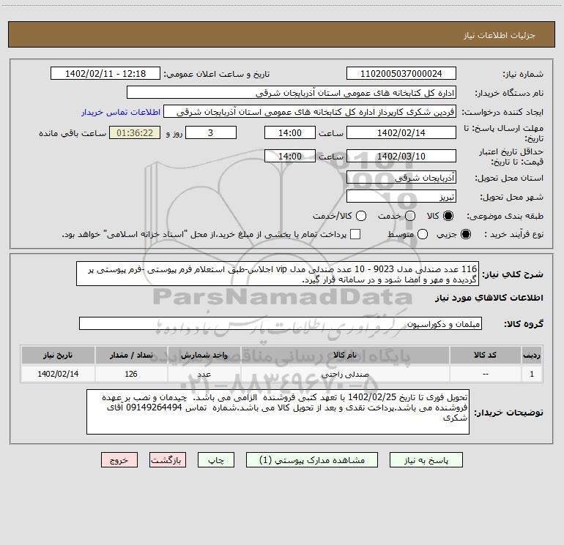Click the response deadline date 1402/02/14 field
Screen dimensions: 564x545
(401, 132)
